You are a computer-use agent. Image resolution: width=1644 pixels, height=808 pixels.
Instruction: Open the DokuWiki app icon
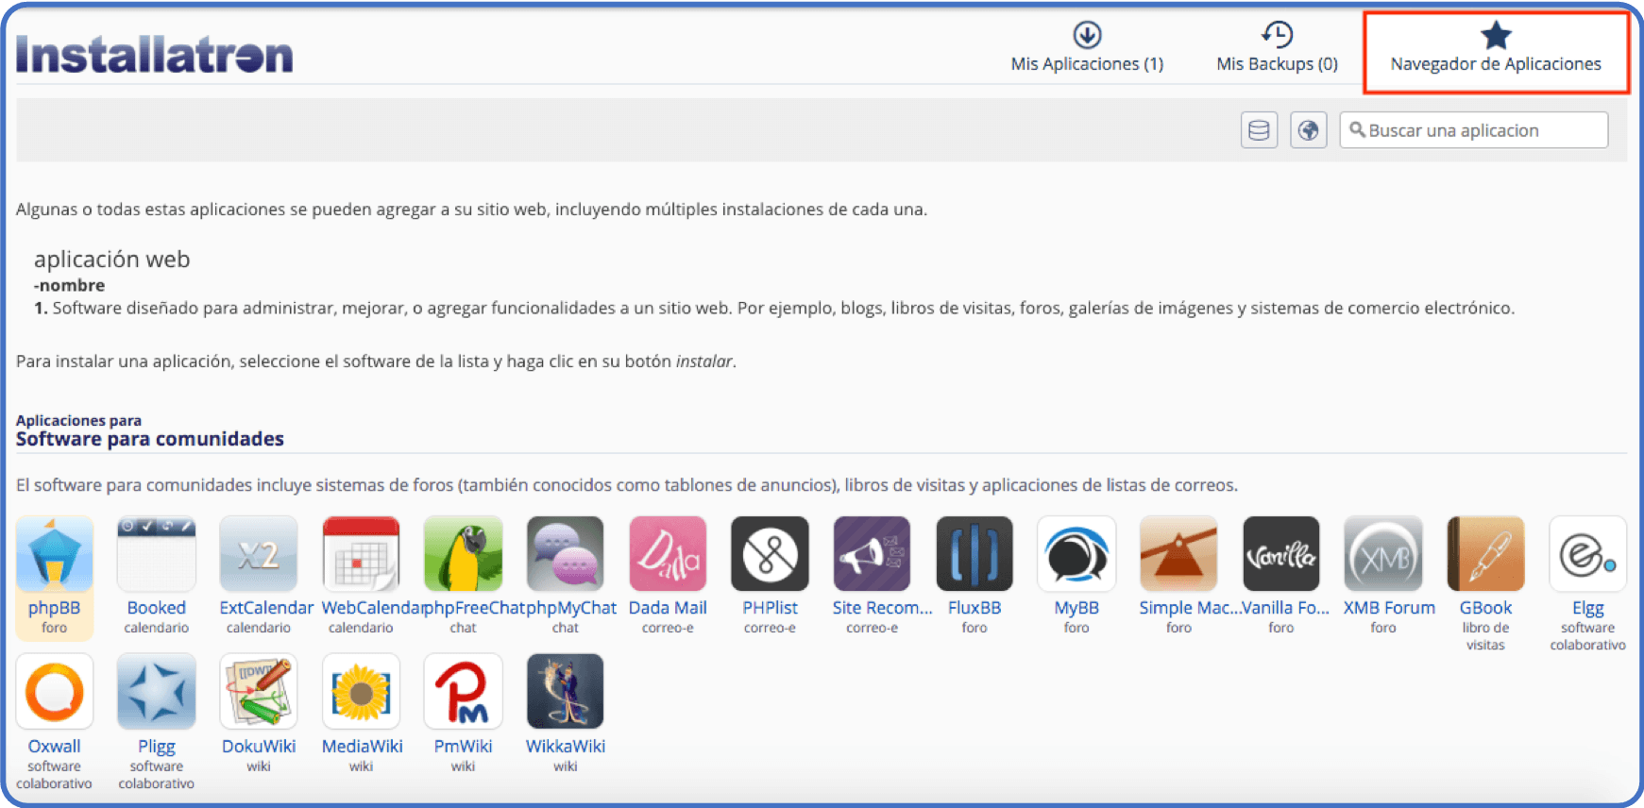coord(259,692)
